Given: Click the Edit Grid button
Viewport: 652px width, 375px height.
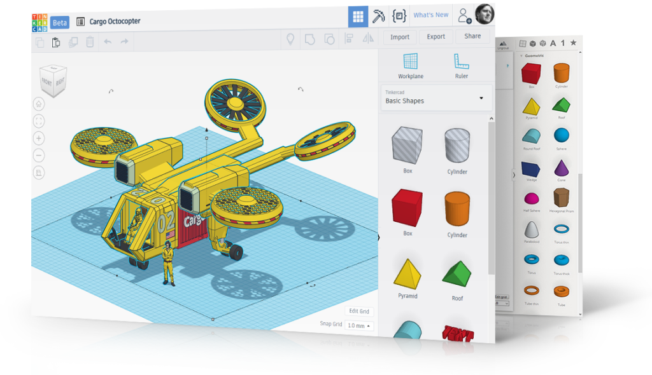Looking at the screenshot, I should [x=359, y=311].
